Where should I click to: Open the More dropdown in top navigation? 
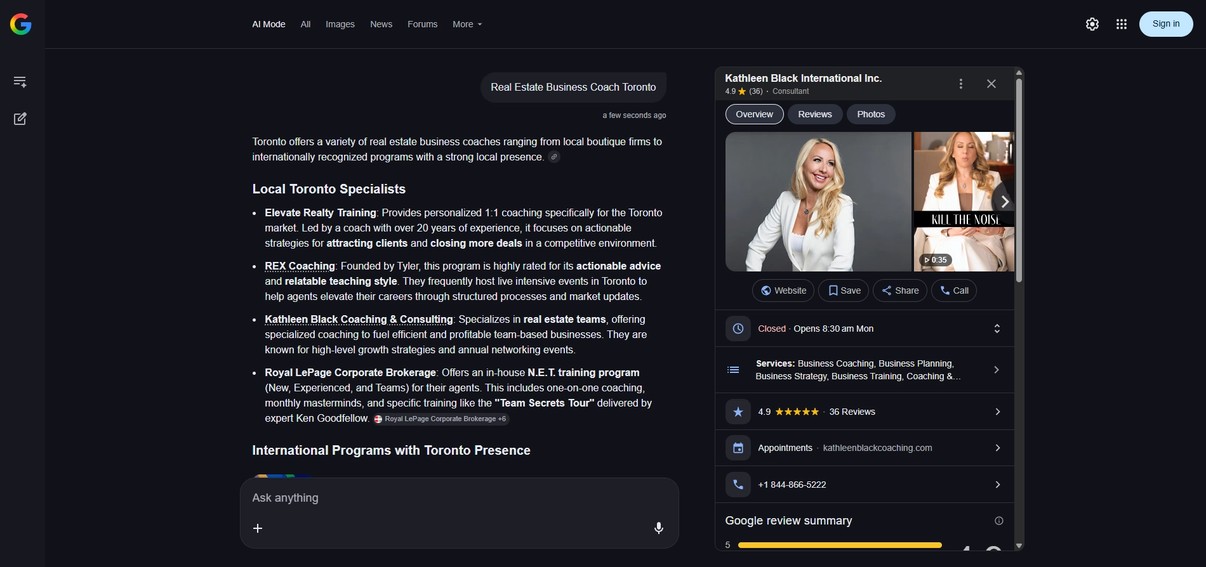(x=467, y=24)
